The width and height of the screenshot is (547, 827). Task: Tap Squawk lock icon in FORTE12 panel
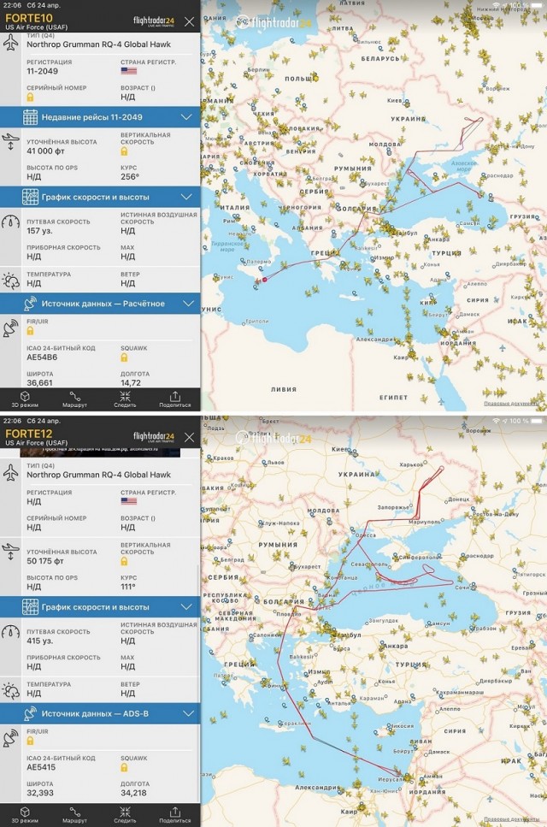[x=124, y=767]
